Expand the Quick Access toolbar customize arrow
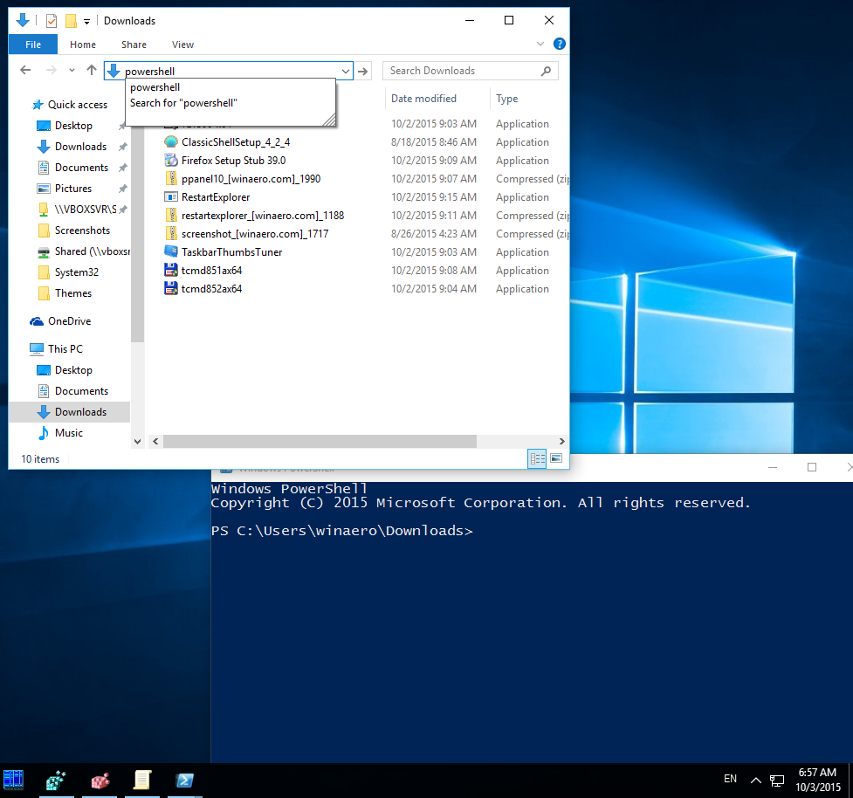 pos(85,20)
